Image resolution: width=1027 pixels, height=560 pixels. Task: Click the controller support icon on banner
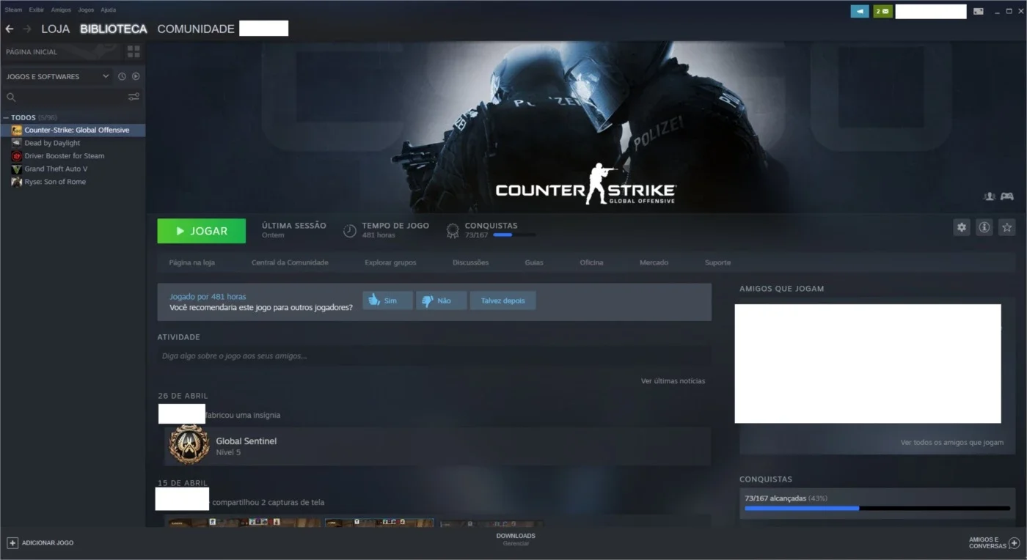pyautogui.click(x=1007, y=196)
